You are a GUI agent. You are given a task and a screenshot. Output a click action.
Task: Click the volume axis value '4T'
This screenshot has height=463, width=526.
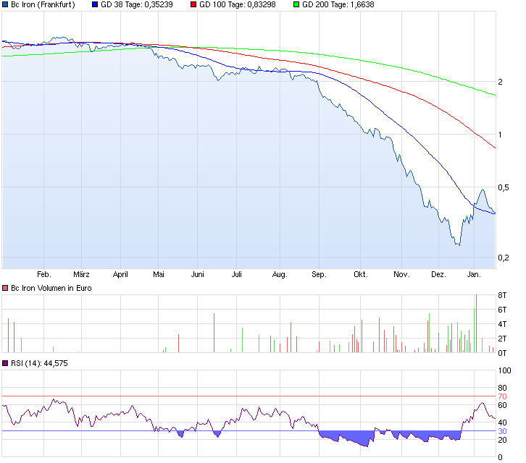pyautogui.click(x=502, y=324)
